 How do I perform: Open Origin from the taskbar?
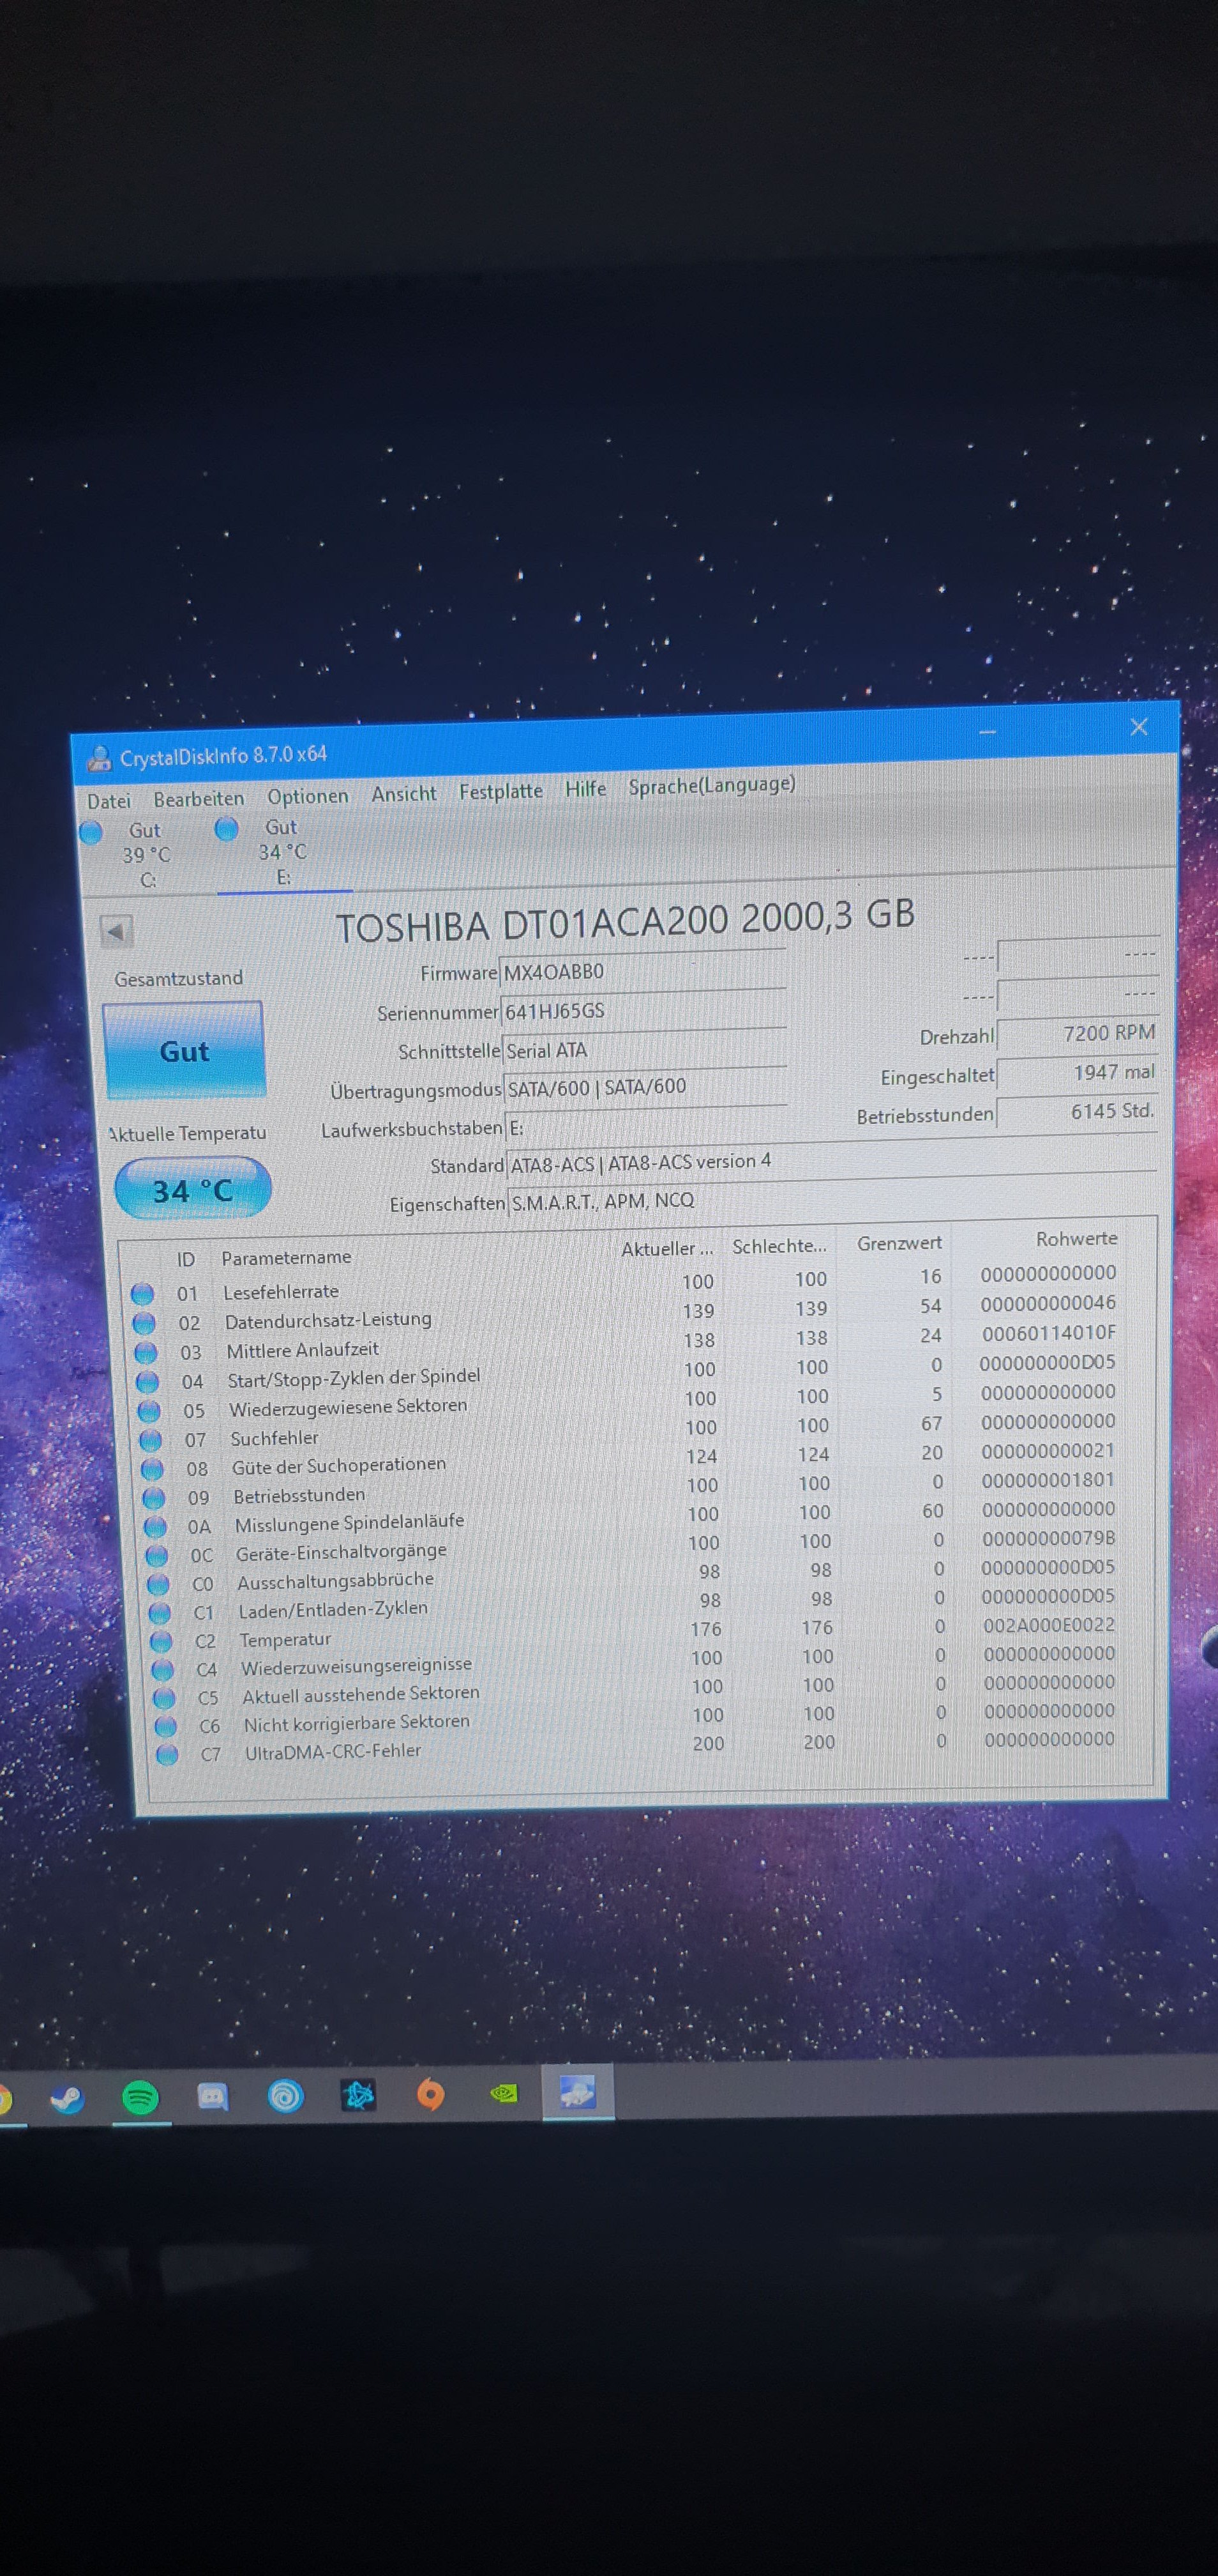tap(431, 2094)
